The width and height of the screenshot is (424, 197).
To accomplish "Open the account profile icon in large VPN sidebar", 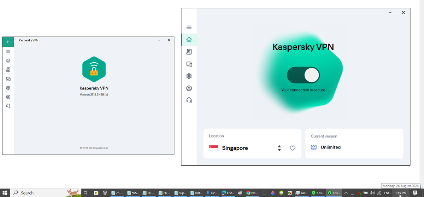I will 189,88.
